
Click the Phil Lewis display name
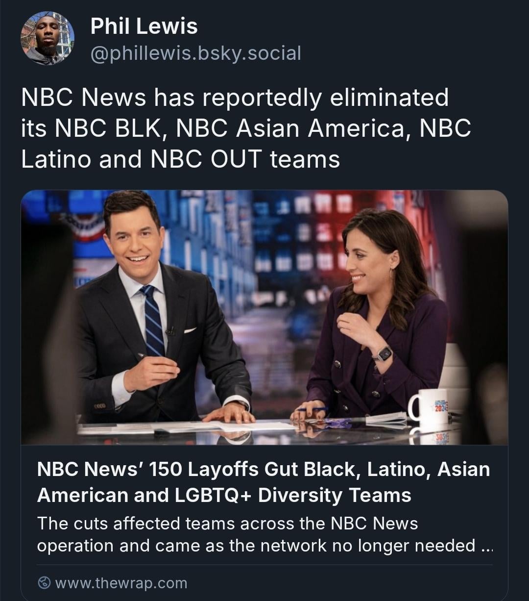[144, 26]
